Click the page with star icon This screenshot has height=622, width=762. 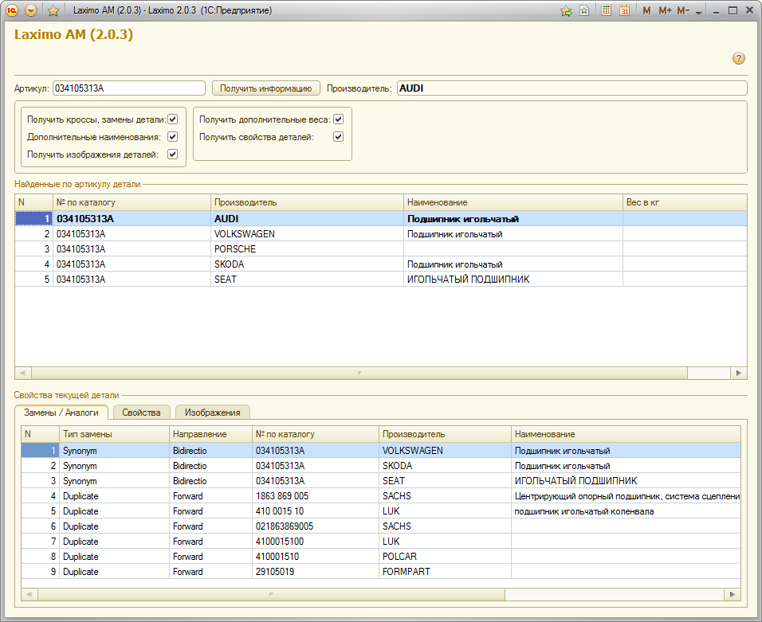click(x=584, y=10)
